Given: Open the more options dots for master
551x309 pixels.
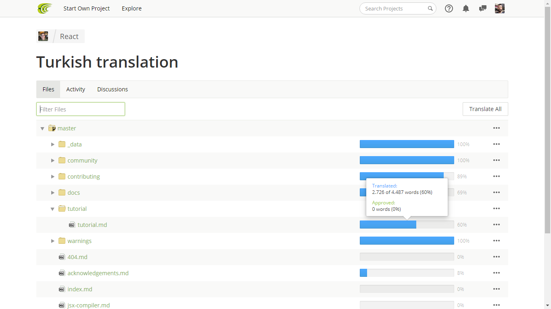Looking at the screenshot, I should click(497, 128).
